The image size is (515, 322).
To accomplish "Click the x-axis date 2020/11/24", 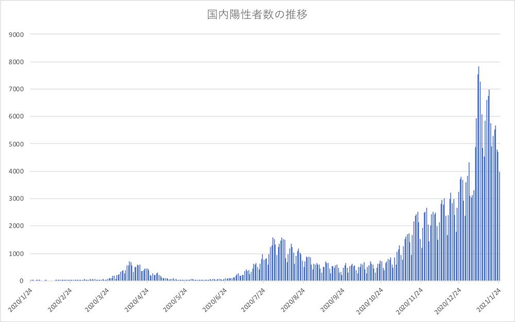I will pyautogui.click(x=409, y=301).
